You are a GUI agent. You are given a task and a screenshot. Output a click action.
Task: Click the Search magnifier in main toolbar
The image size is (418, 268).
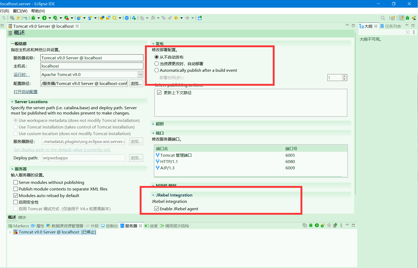coord(115,18)
